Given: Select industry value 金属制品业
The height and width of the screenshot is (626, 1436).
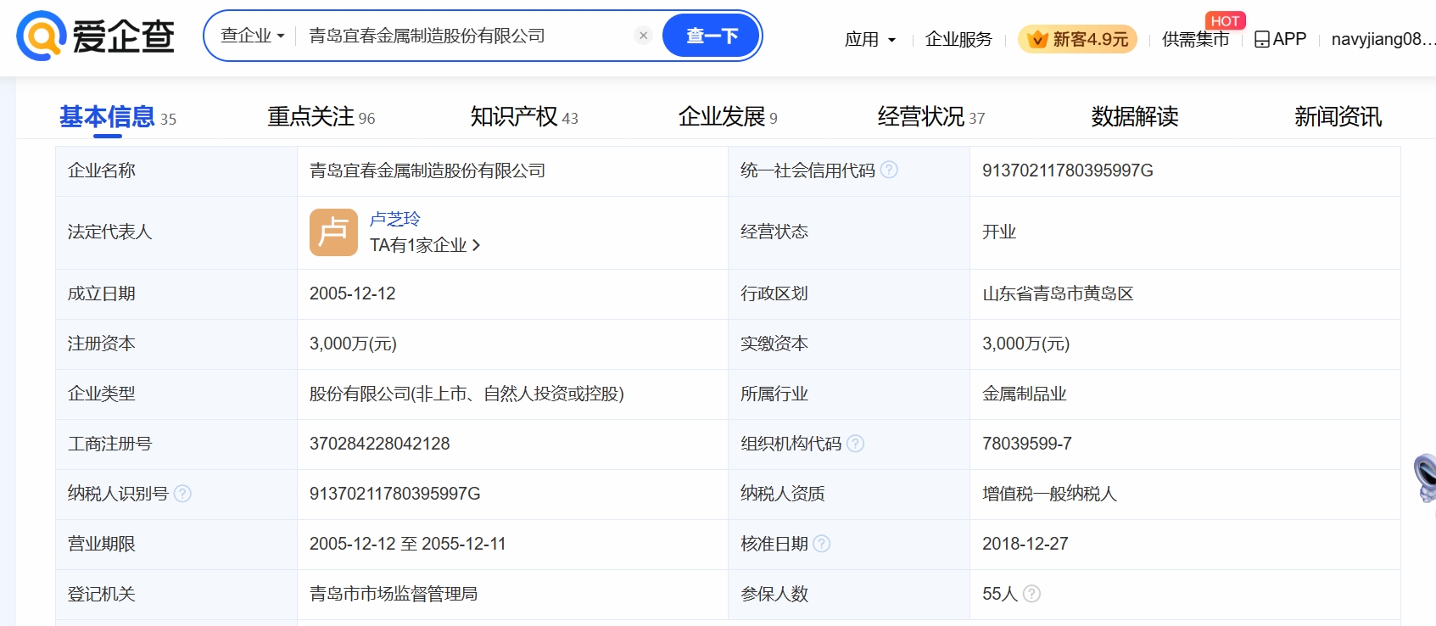Looking at the screenshot, I should tap(1025, 394).
